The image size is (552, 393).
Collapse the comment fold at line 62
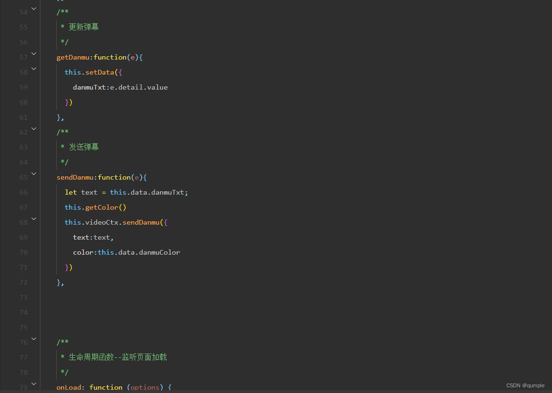[34, 128]
